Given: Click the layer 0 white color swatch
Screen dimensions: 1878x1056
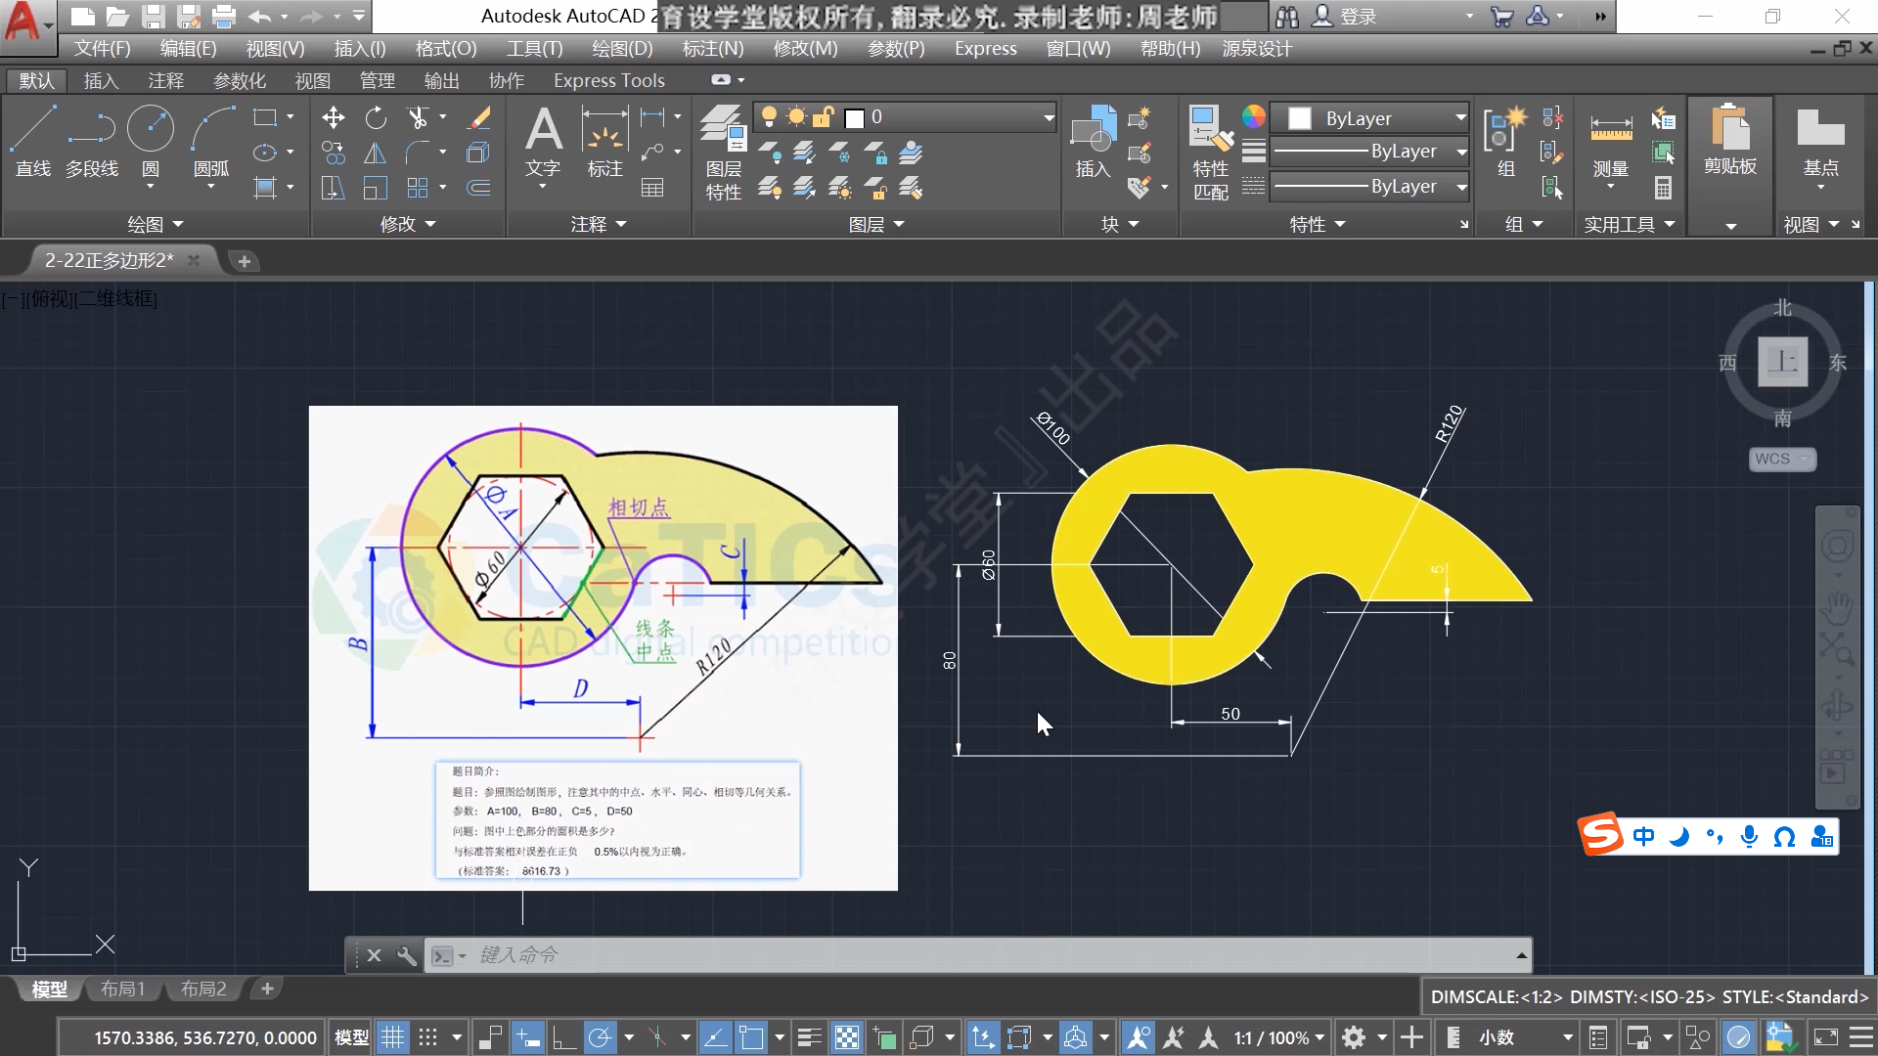Looking at the screenshot, I should tap(854, 118).
